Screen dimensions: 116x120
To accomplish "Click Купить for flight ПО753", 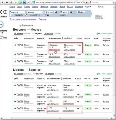I will (106, 101).
